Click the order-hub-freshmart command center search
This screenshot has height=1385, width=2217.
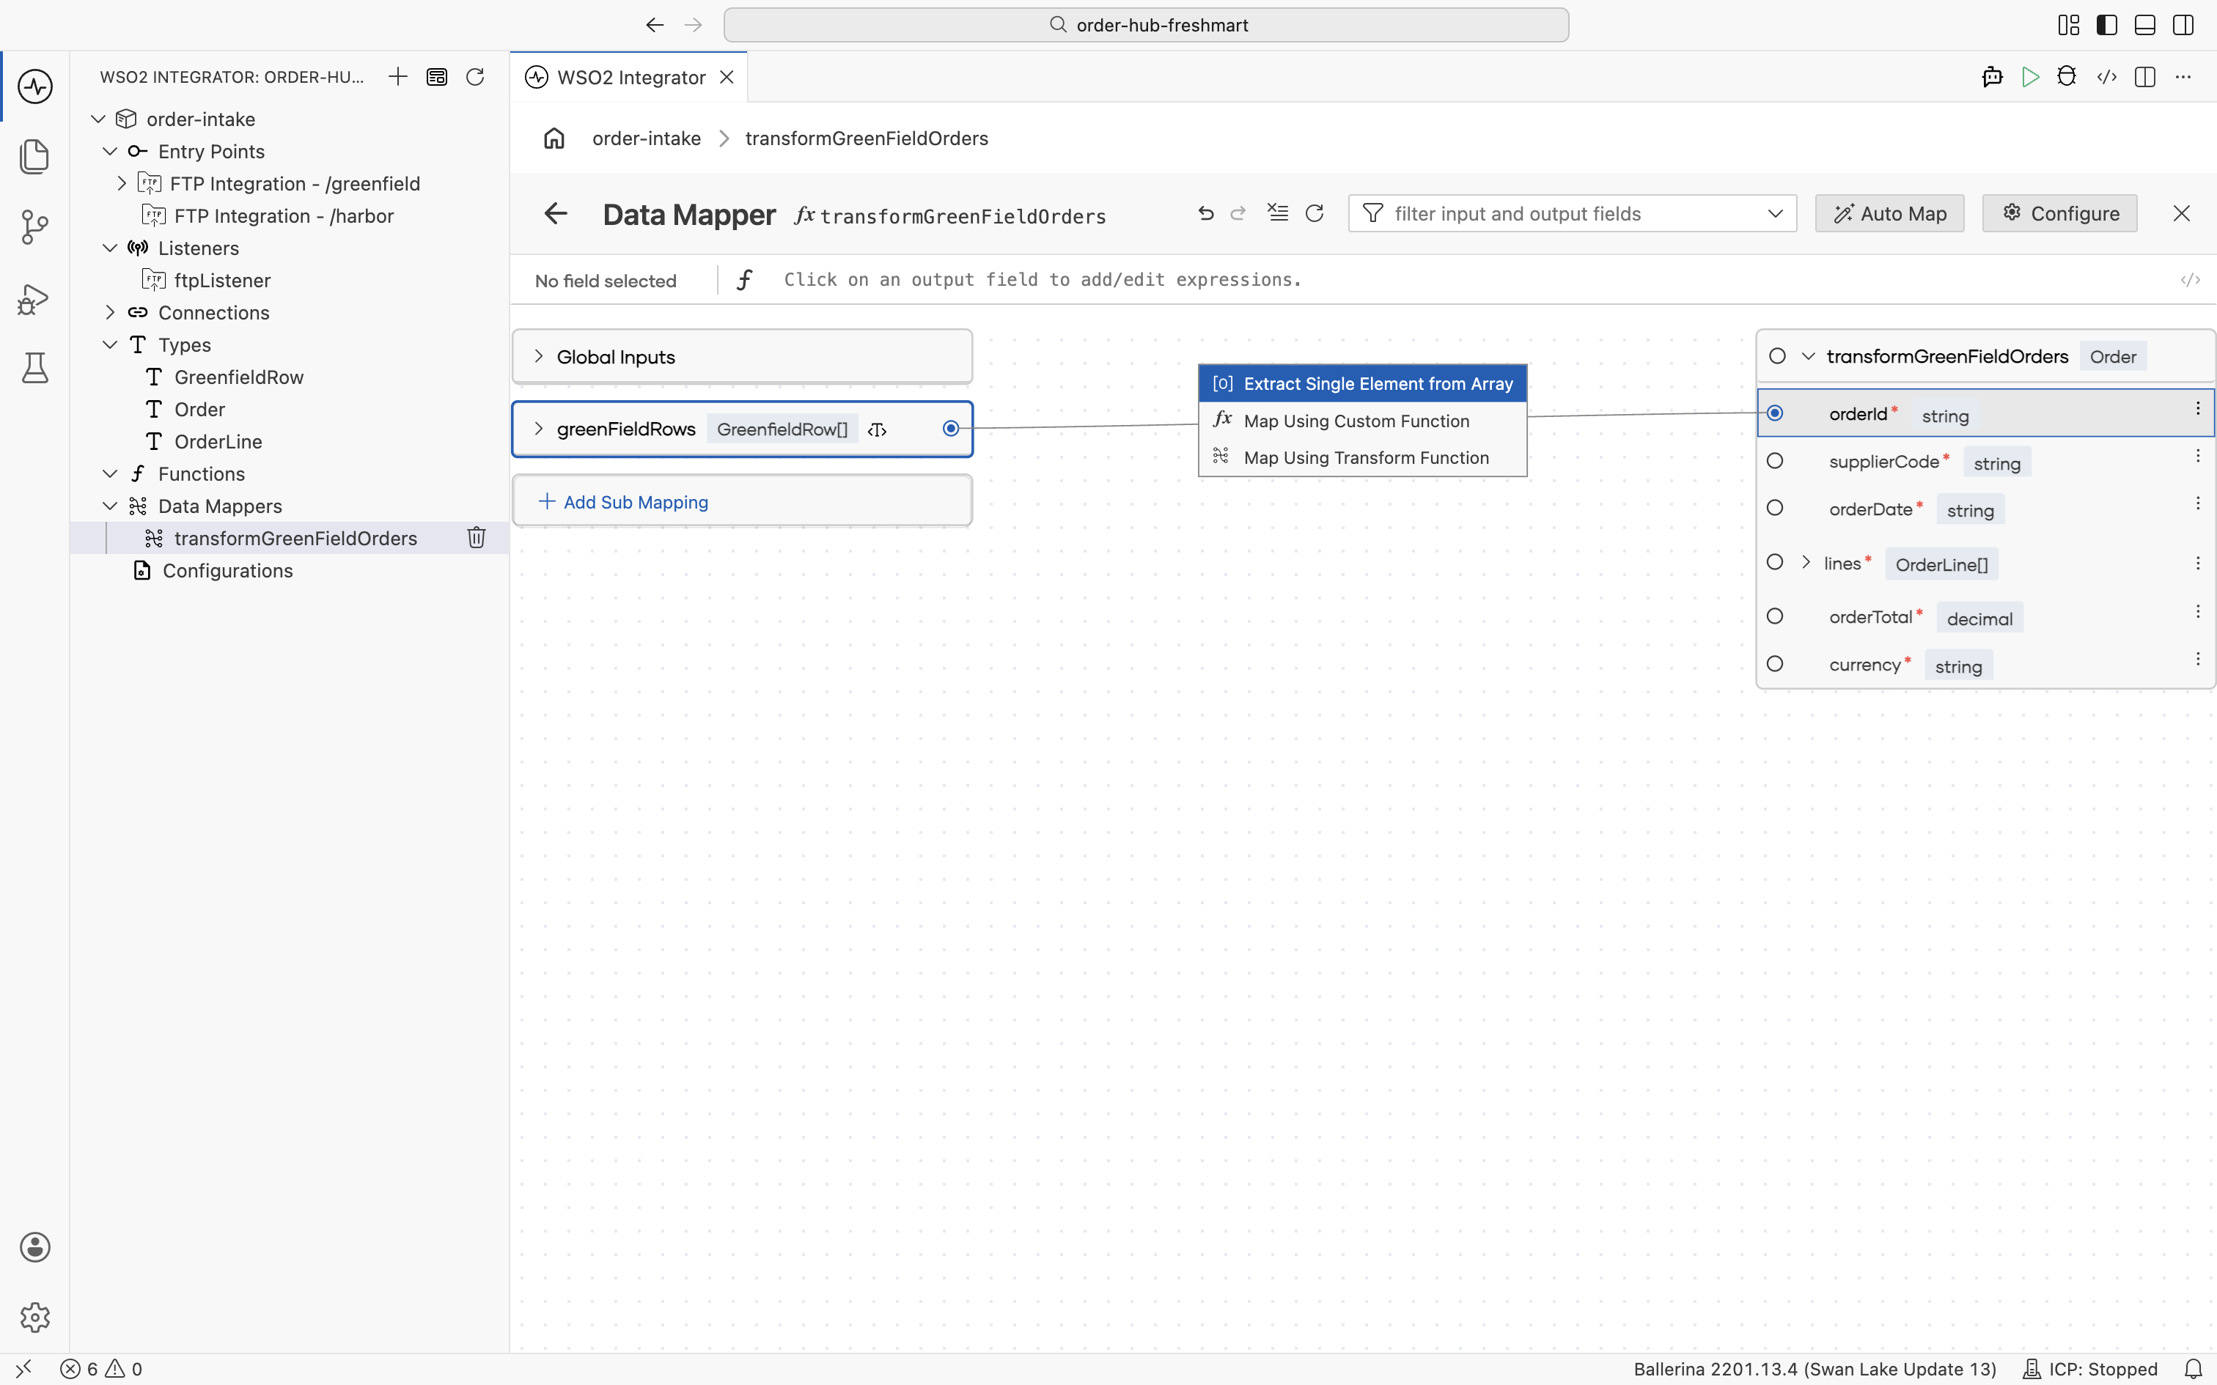click(x=1146, y=25)
